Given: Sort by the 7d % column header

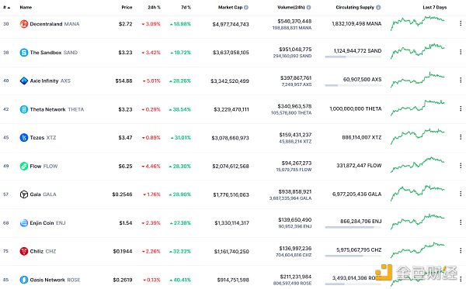Looking at the screenshot, I should click(x=186, y=8).
